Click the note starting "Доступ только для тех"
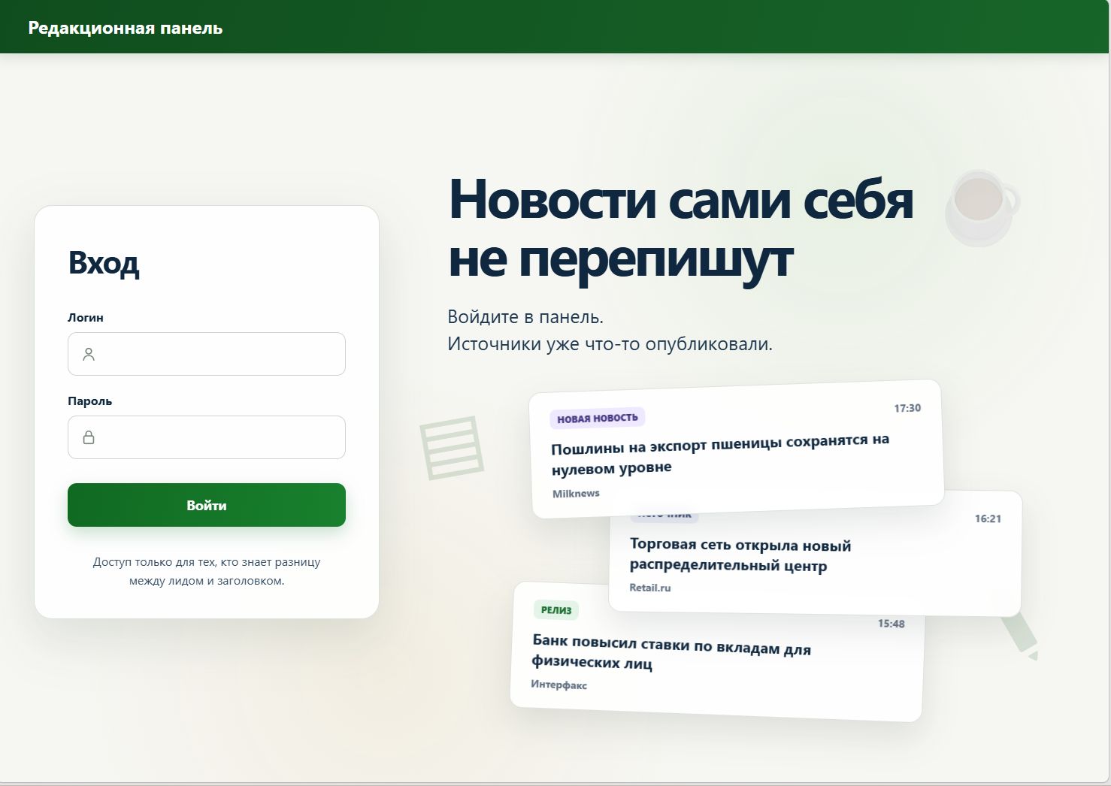 (x=207, y=571)
